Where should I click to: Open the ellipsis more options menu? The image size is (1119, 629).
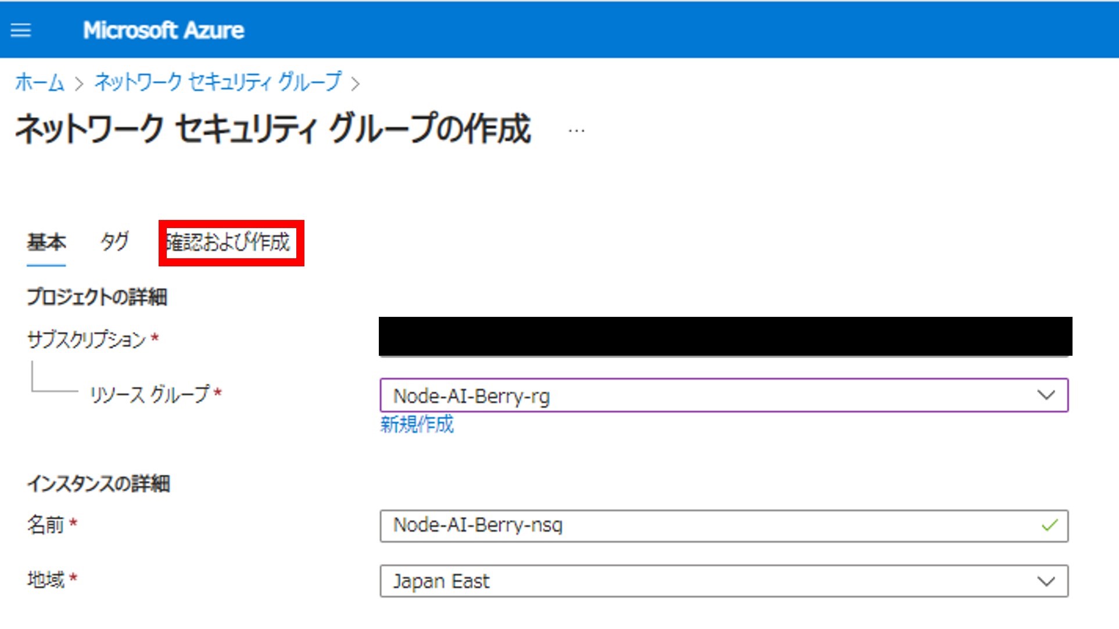576,131
